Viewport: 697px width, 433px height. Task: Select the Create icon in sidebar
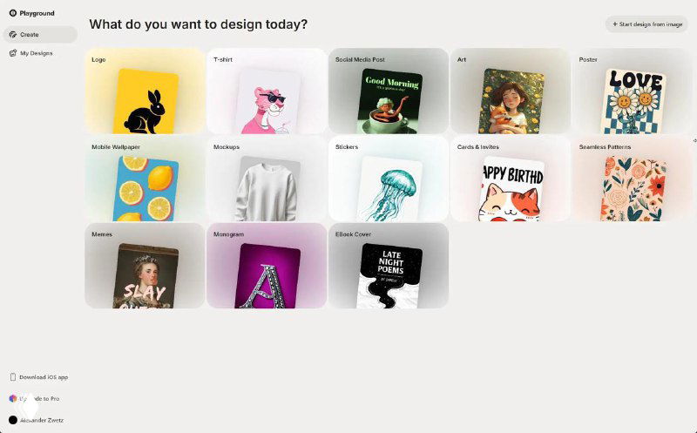(13, 34)
